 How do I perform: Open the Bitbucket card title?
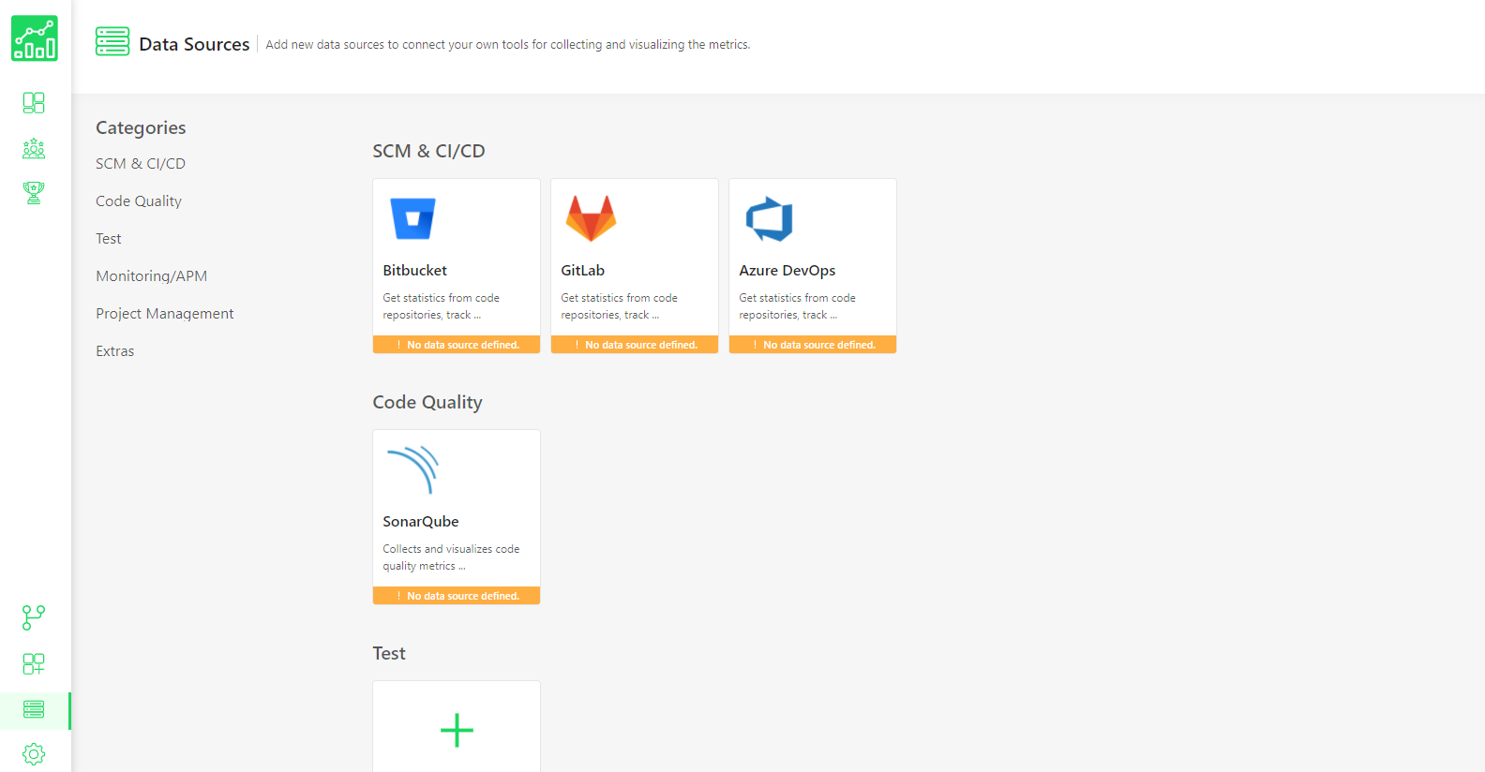pos(415,270)
